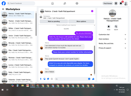Launch Copilot from the taskbar
The width and height of the screenshot is (131, 96).
tap(13, 86)
